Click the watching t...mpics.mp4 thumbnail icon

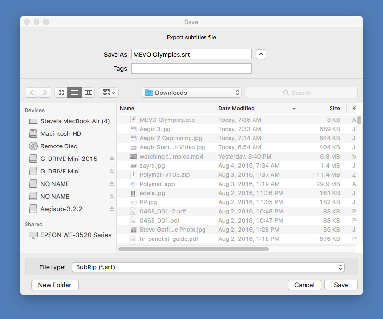click(133, 156)
